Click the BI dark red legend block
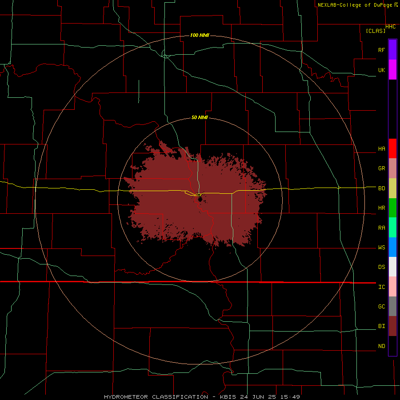 (x=392, y=326)
